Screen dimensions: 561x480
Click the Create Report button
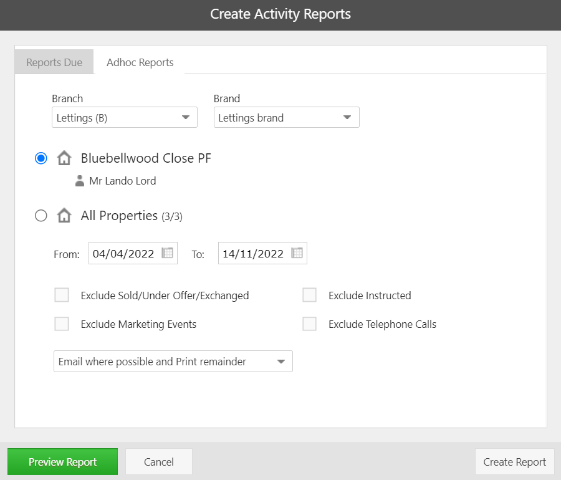(514, 462)
